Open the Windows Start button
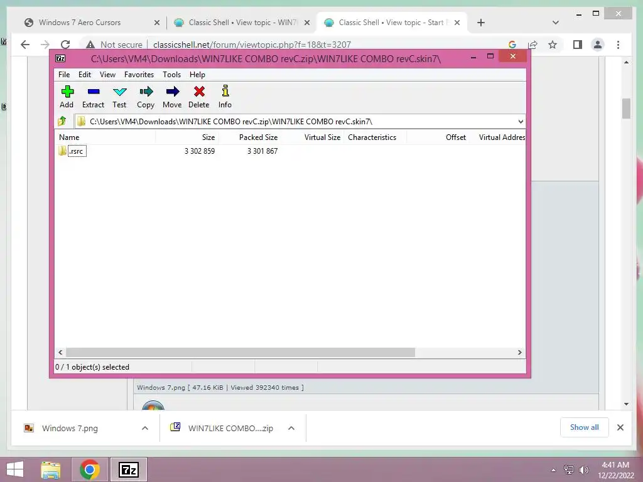 15,469
